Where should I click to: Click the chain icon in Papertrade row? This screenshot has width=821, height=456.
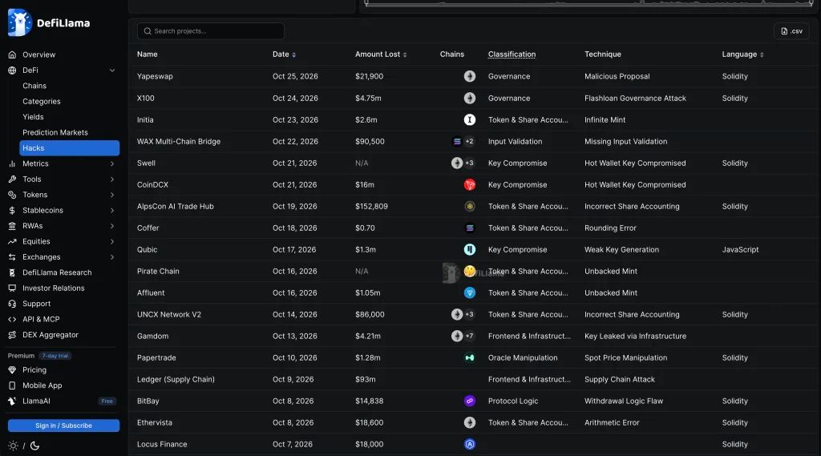pos(470,357)
